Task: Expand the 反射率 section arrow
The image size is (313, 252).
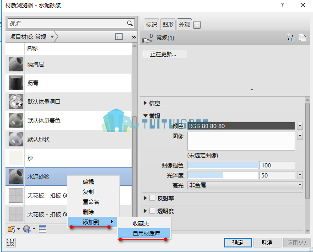Action: tap(145, 198)
